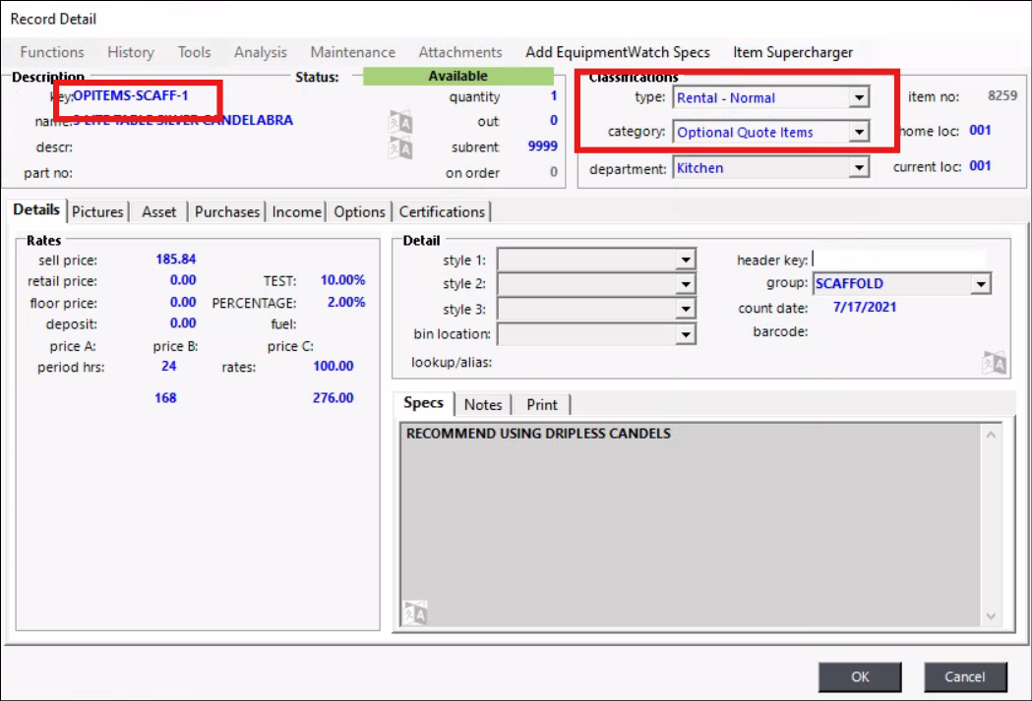Click the header key input field
1032x701 pixels.
click(x=898, y=260)
